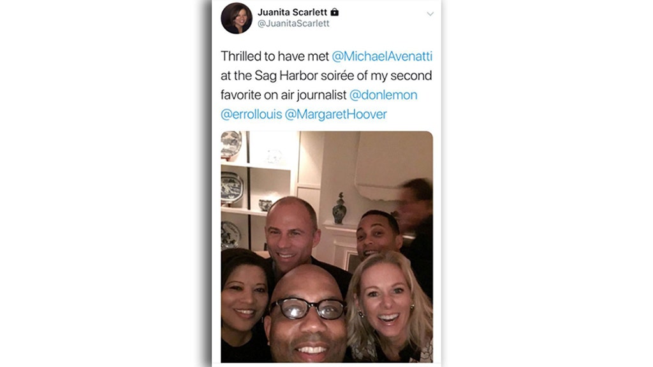
Task: Open the @donlemon mention
Action: [383, 95]
